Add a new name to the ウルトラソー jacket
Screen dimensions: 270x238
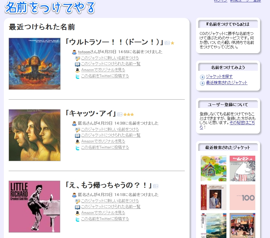[x=110, y=58]
